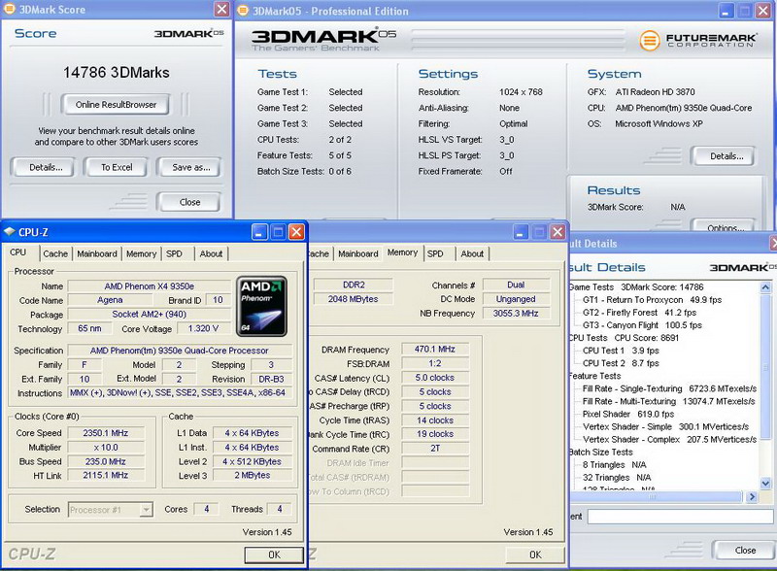Click down arrow of Result Details scrollbar
Viewport: 777px width, 571px height.
[765, 484]
